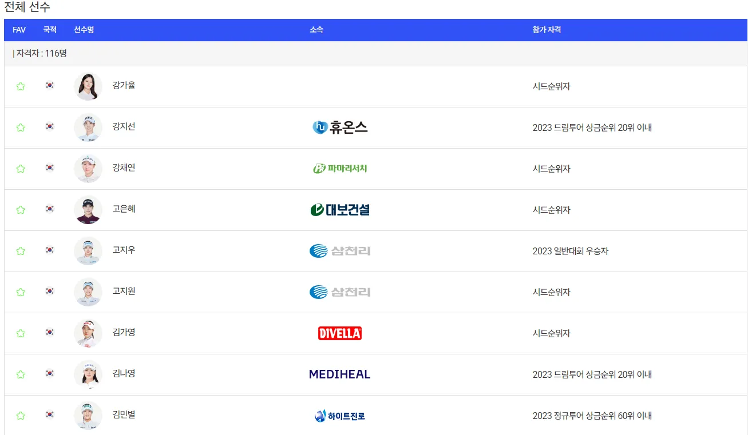Viewport: 748px width, 435px height.
Task: Click 삼천리 logo in 고지원 row
Action: [x=340, y=292]
